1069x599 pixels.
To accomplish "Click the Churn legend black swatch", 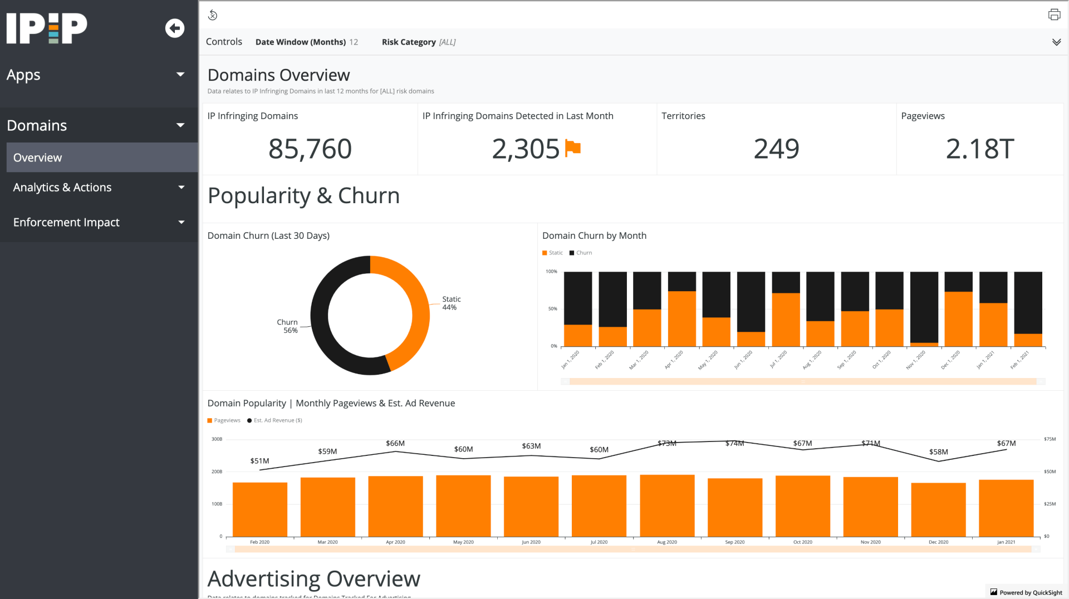I will pyautogui.click(x=572, y=253).
